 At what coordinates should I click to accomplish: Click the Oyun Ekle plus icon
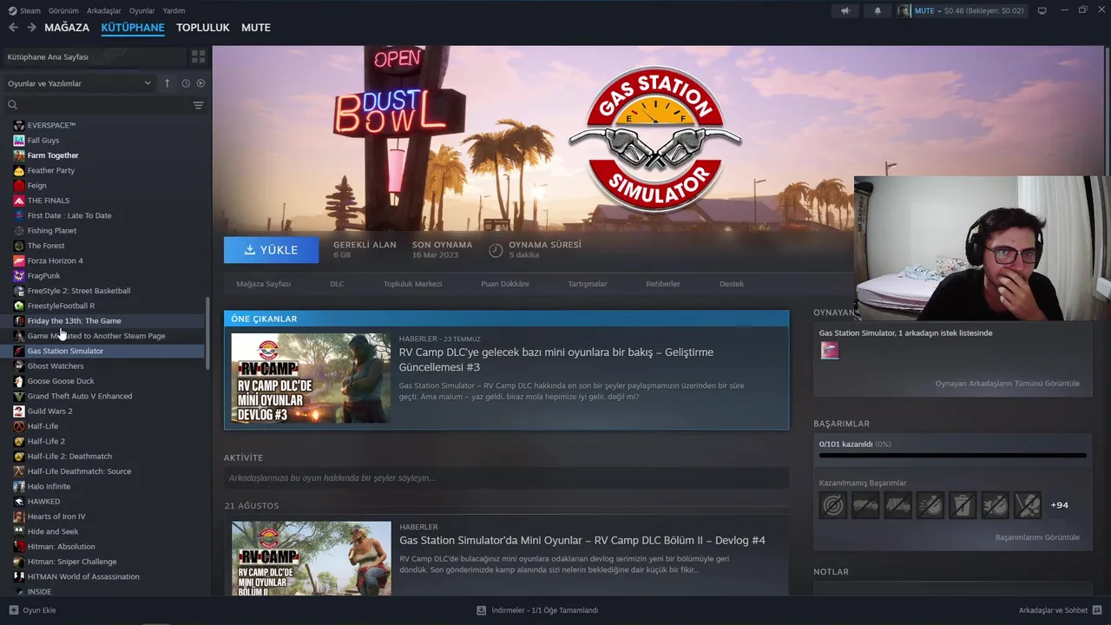[13, 610]
